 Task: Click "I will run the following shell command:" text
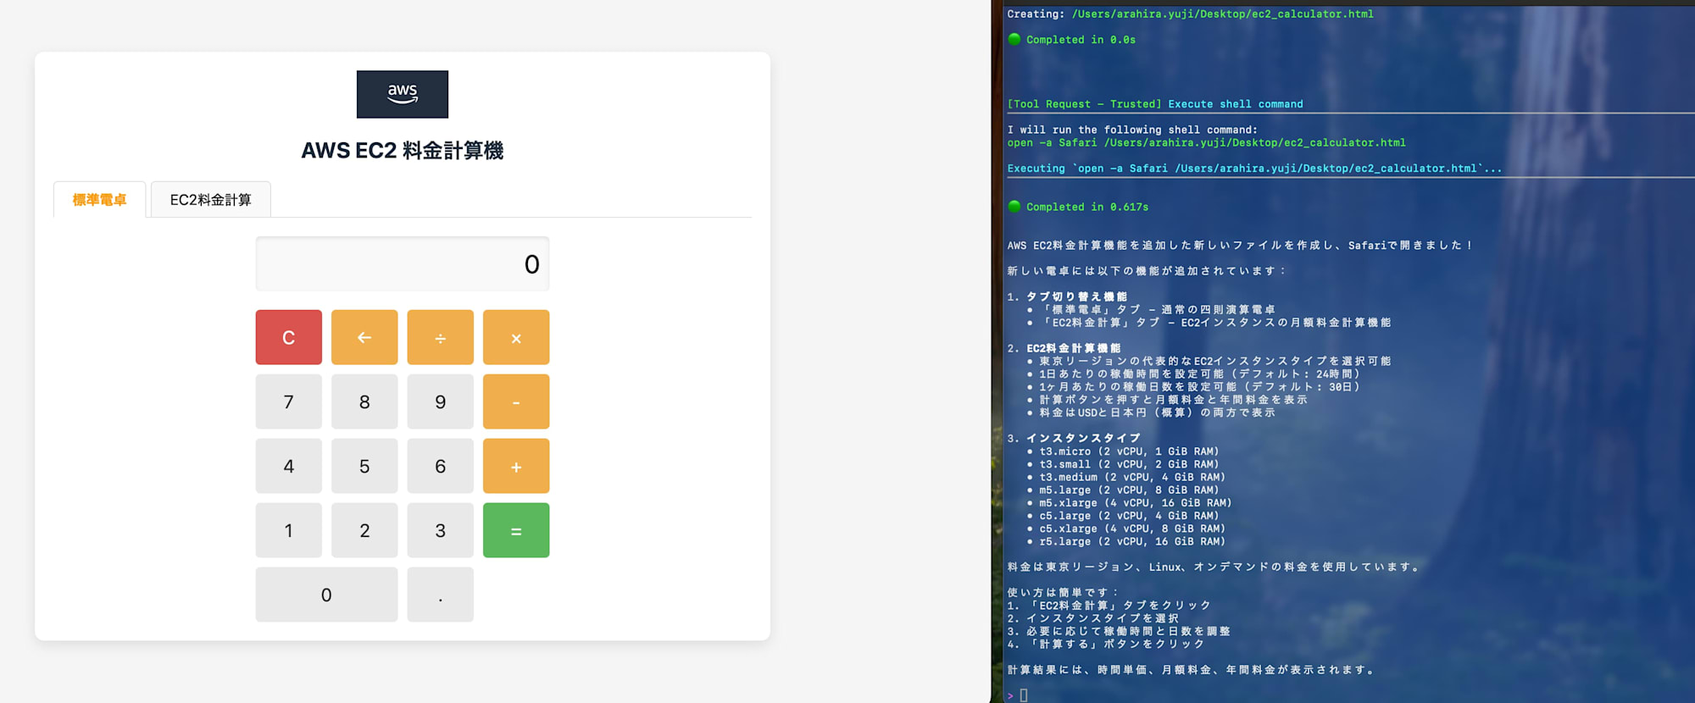(1132, 130)
